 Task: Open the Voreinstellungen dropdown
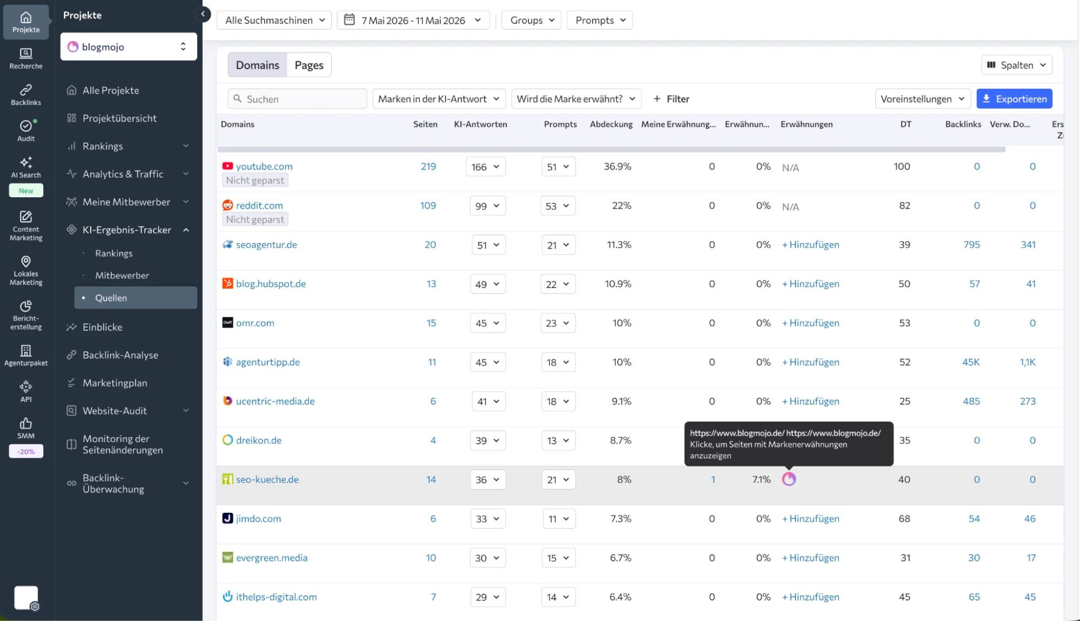pos(923,99)
